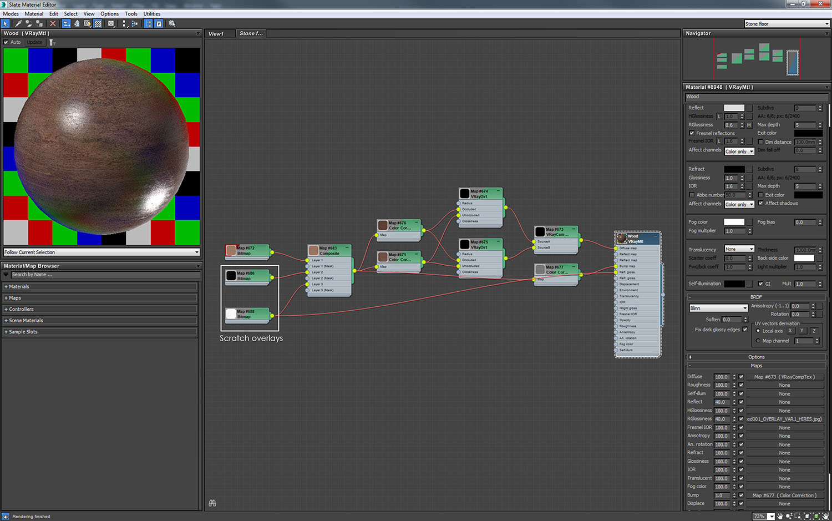Screen dimensions: 832x521
Task: Select the Pan tool in status bar
Action: click(x=780, y=516)
